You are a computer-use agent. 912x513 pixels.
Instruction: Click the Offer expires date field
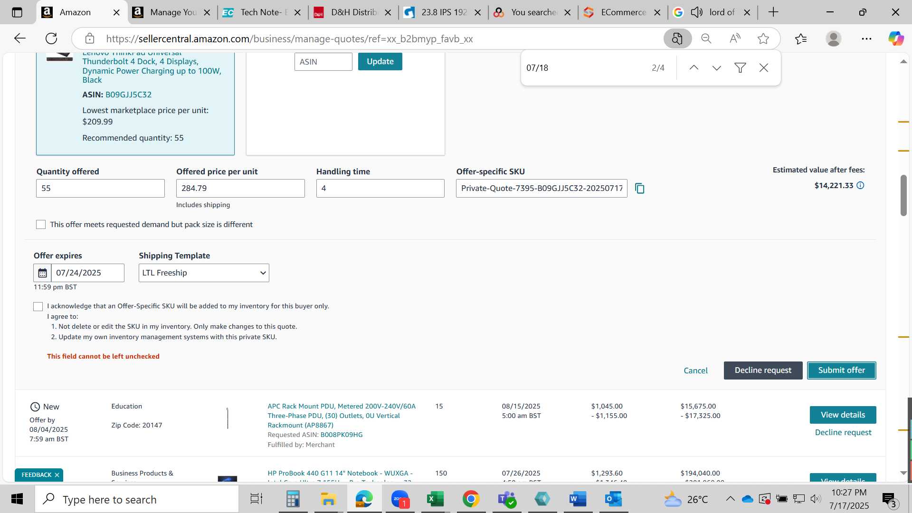87,273
